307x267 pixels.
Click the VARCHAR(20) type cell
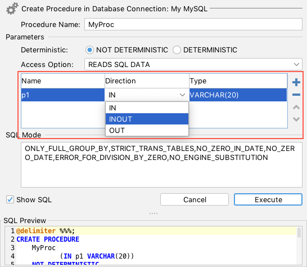click(238, 95)
